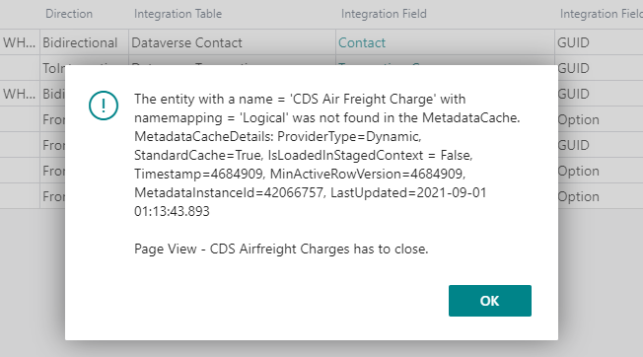Click the OK button in the dialog
The image size is (643, 357).
coord(489,301)
